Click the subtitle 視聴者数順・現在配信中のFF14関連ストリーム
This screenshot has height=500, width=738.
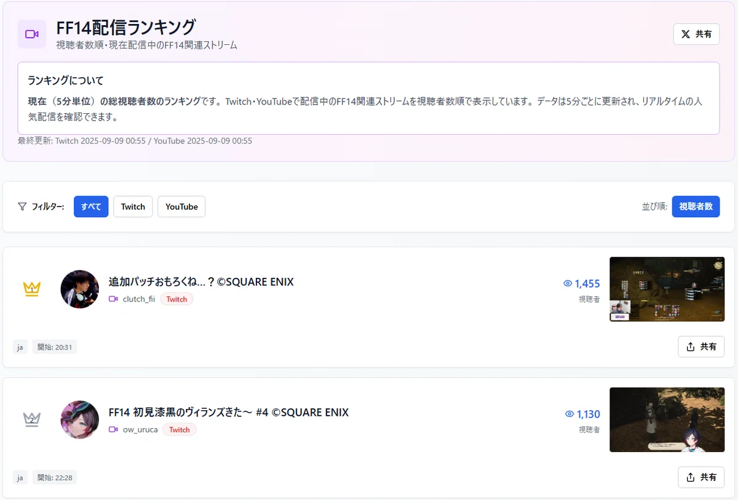tap(146, 46)
